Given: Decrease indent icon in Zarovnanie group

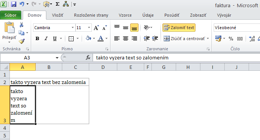Looking at the screenshot, I should coord(147,39).
